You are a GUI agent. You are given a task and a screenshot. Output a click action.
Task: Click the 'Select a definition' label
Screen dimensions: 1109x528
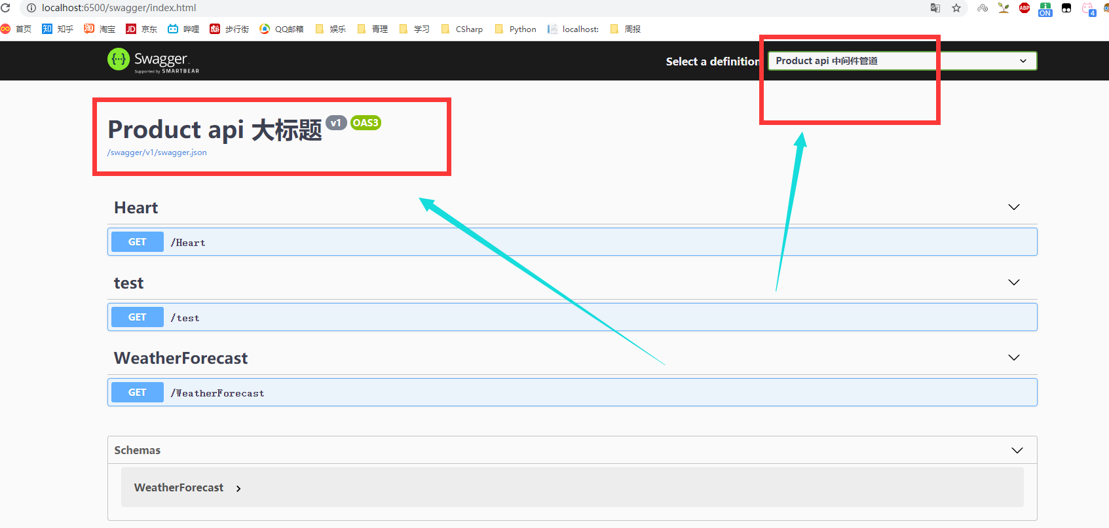click(x=713, y=62)
